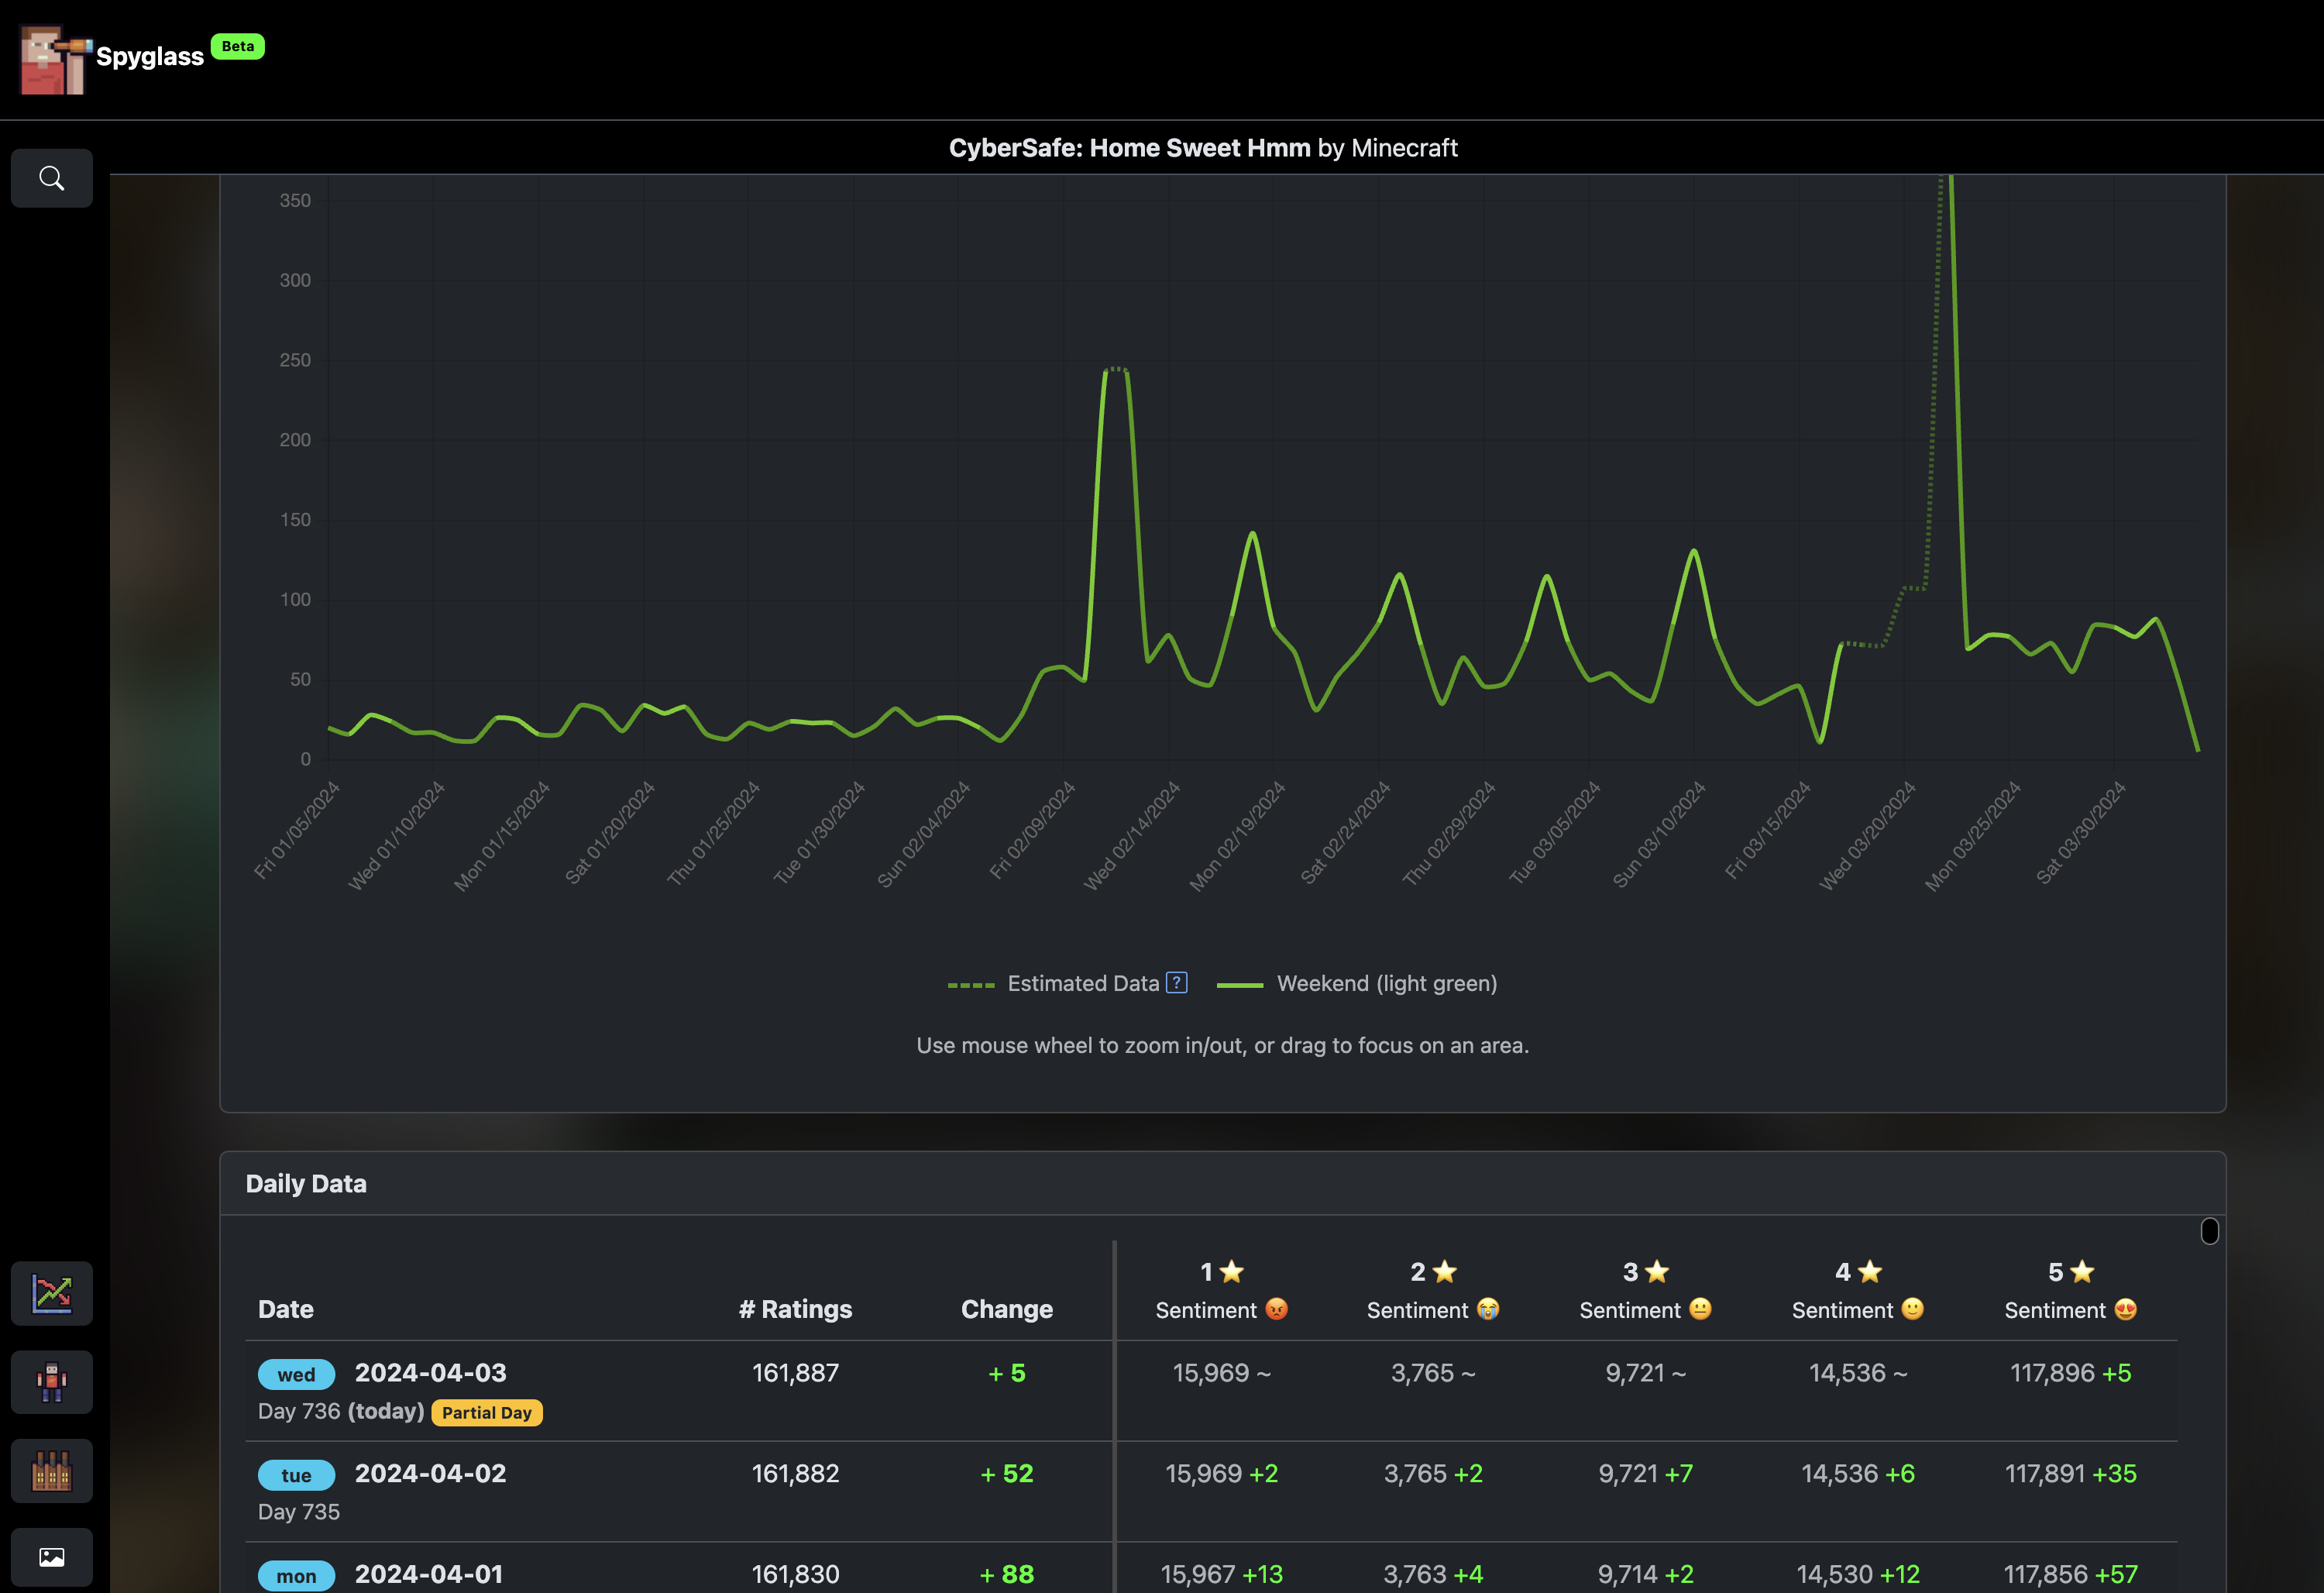Click Day 735 label
Image resolution: width=2324 pixels, height=1593 pixels.
point(299,1512)
